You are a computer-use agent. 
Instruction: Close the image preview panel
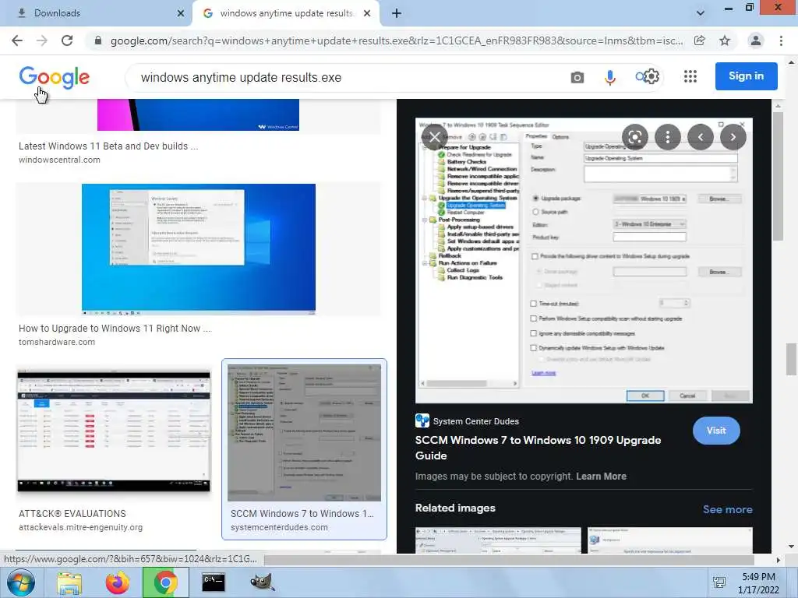[x=435, y=137]
